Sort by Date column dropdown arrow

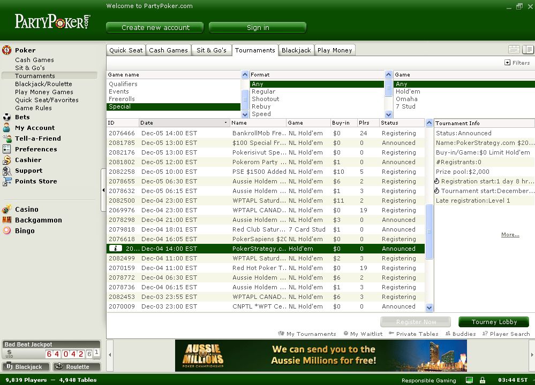[x=225, y=122]
